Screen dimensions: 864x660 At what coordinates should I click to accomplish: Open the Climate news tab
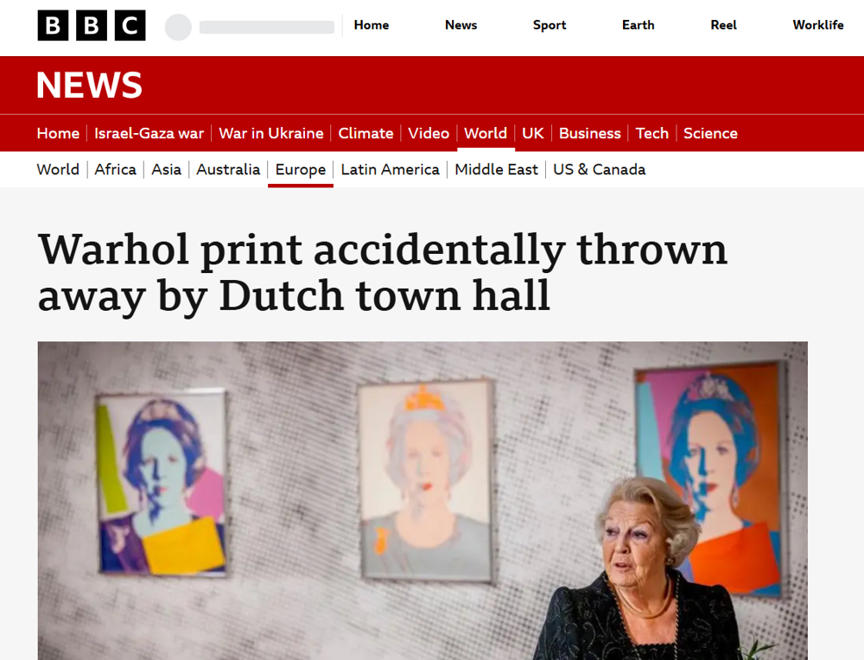click(x=365, y=133)
